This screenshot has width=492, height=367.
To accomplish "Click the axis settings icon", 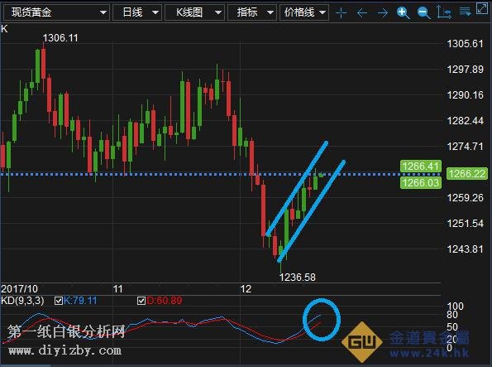I will tap(444, 12).
